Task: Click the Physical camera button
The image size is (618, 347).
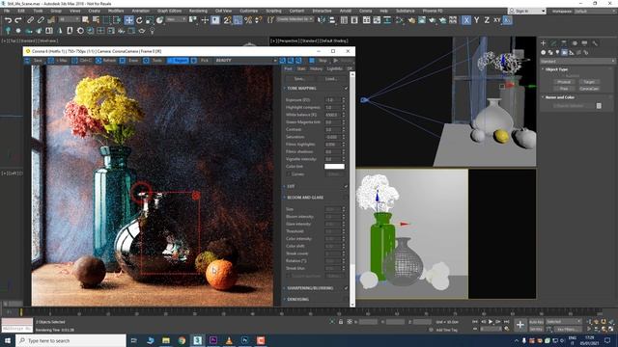Action: tap(564, 82)
